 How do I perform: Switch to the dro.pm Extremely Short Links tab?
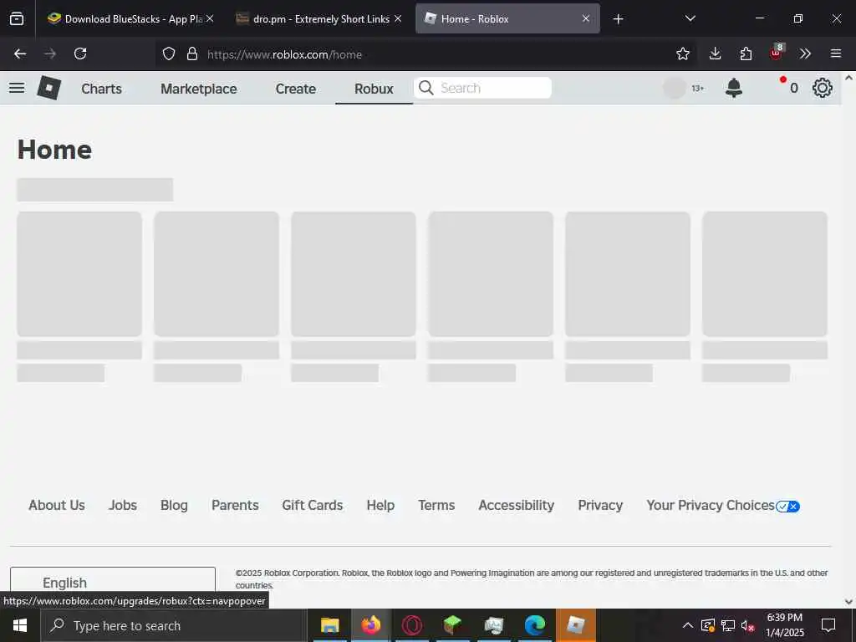click(321, 19)
